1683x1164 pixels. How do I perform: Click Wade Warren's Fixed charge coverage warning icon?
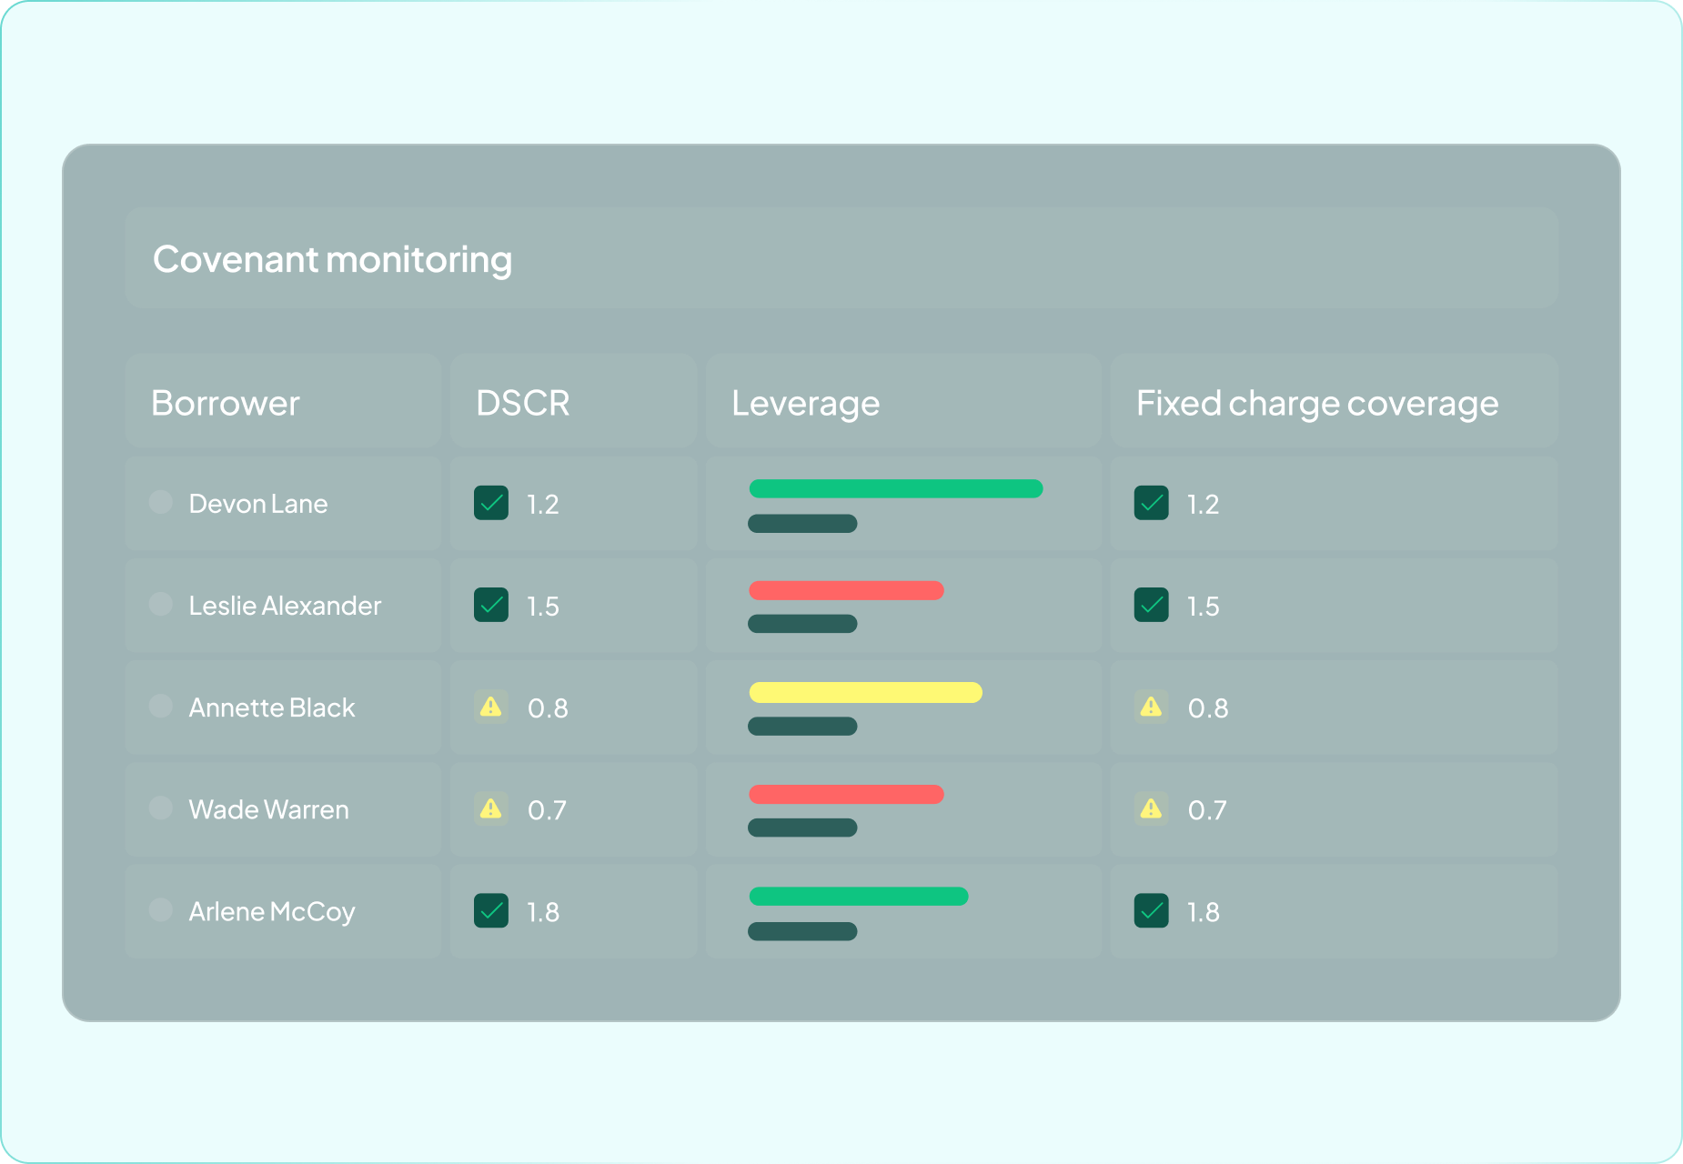1152,808
